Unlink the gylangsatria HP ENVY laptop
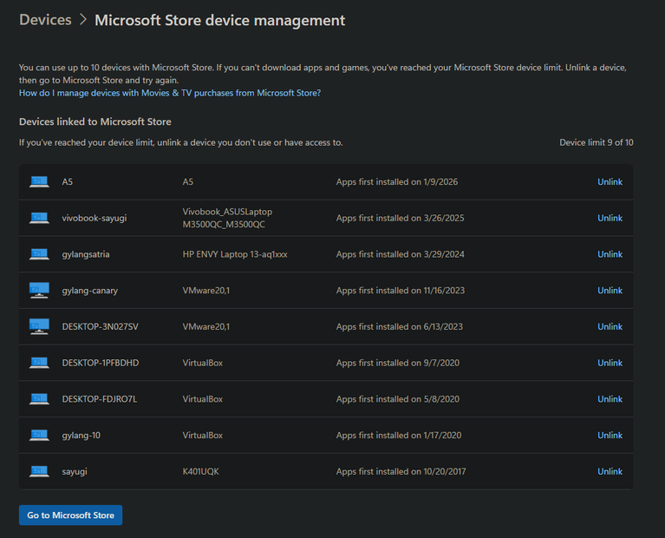The height and width of the screenshot is (538, 665). click(610, 254)
